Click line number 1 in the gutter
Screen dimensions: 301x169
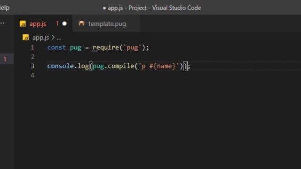[x=32, y=47]
